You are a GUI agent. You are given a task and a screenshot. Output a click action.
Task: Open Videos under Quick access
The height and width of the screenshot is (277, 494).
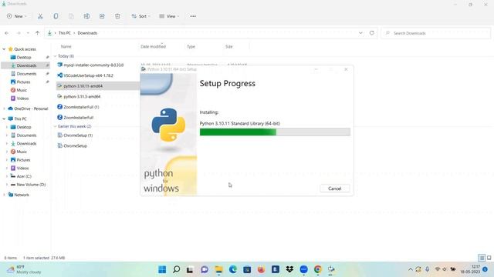coord(19,98)
